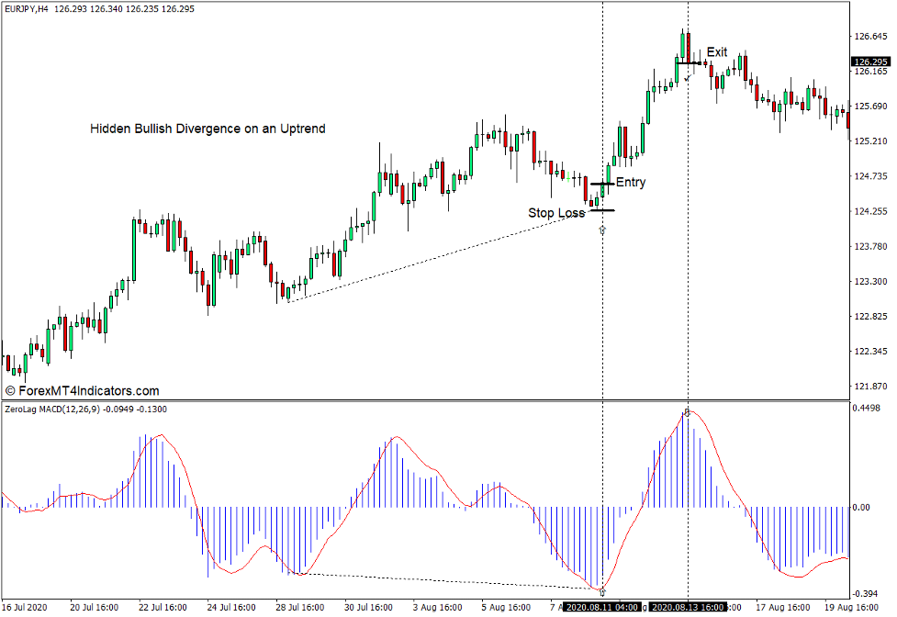Viewport: 897px width, 617px height.
Task: Click the highlighted price 126.295 on the axis
Action: point(869,61)
